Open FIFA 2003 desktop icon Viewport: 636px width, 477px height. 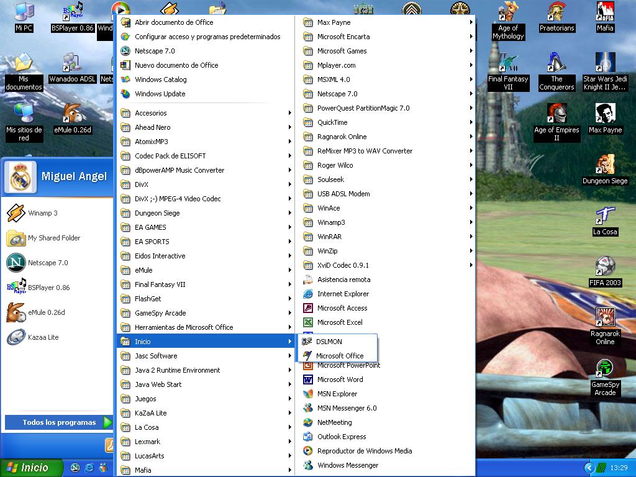(605, 271)
